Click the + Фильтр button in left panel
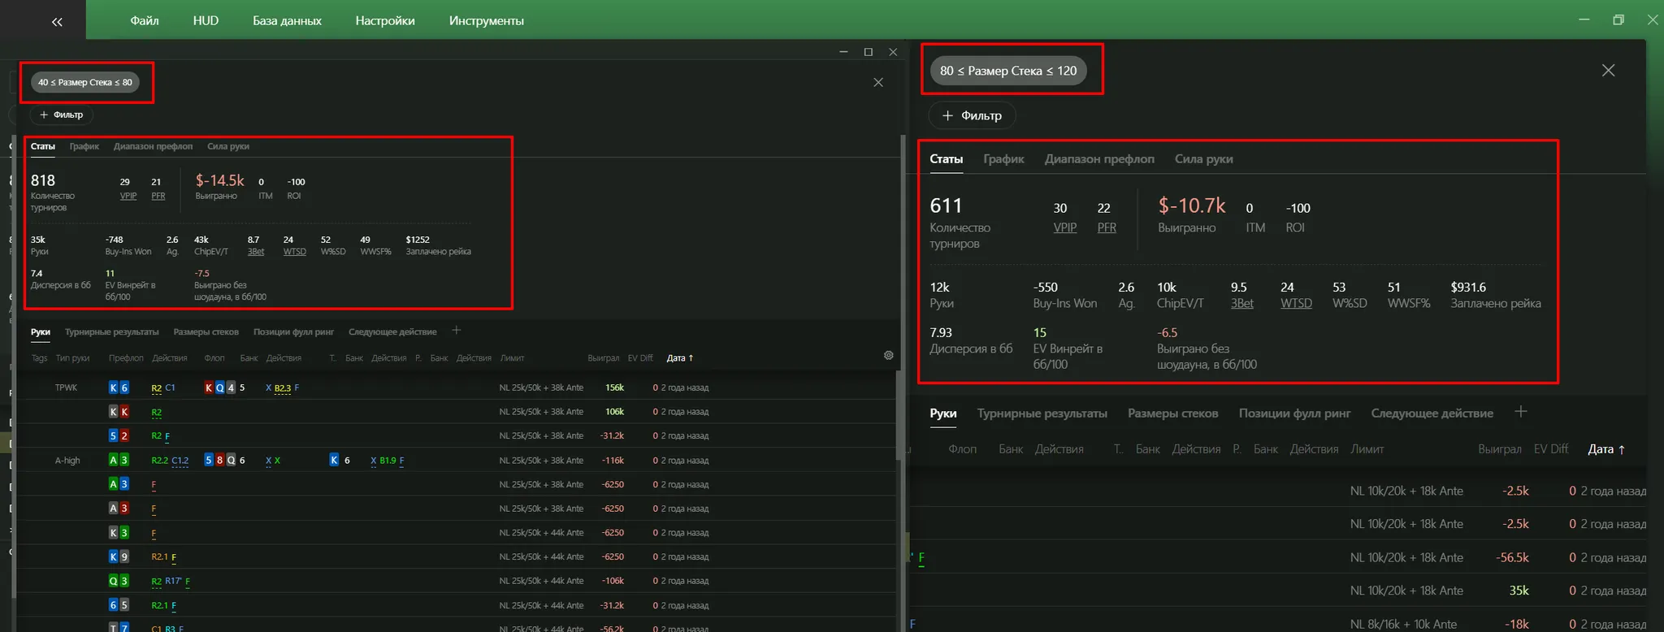Image resolution: width=1664 pixels, height=632 pixels. 62,115
